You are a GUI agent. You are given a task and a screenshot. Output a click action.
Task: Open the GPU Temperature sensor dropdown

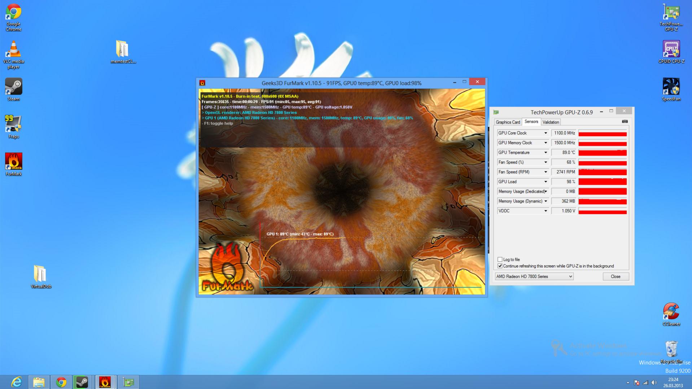point(546,153)
